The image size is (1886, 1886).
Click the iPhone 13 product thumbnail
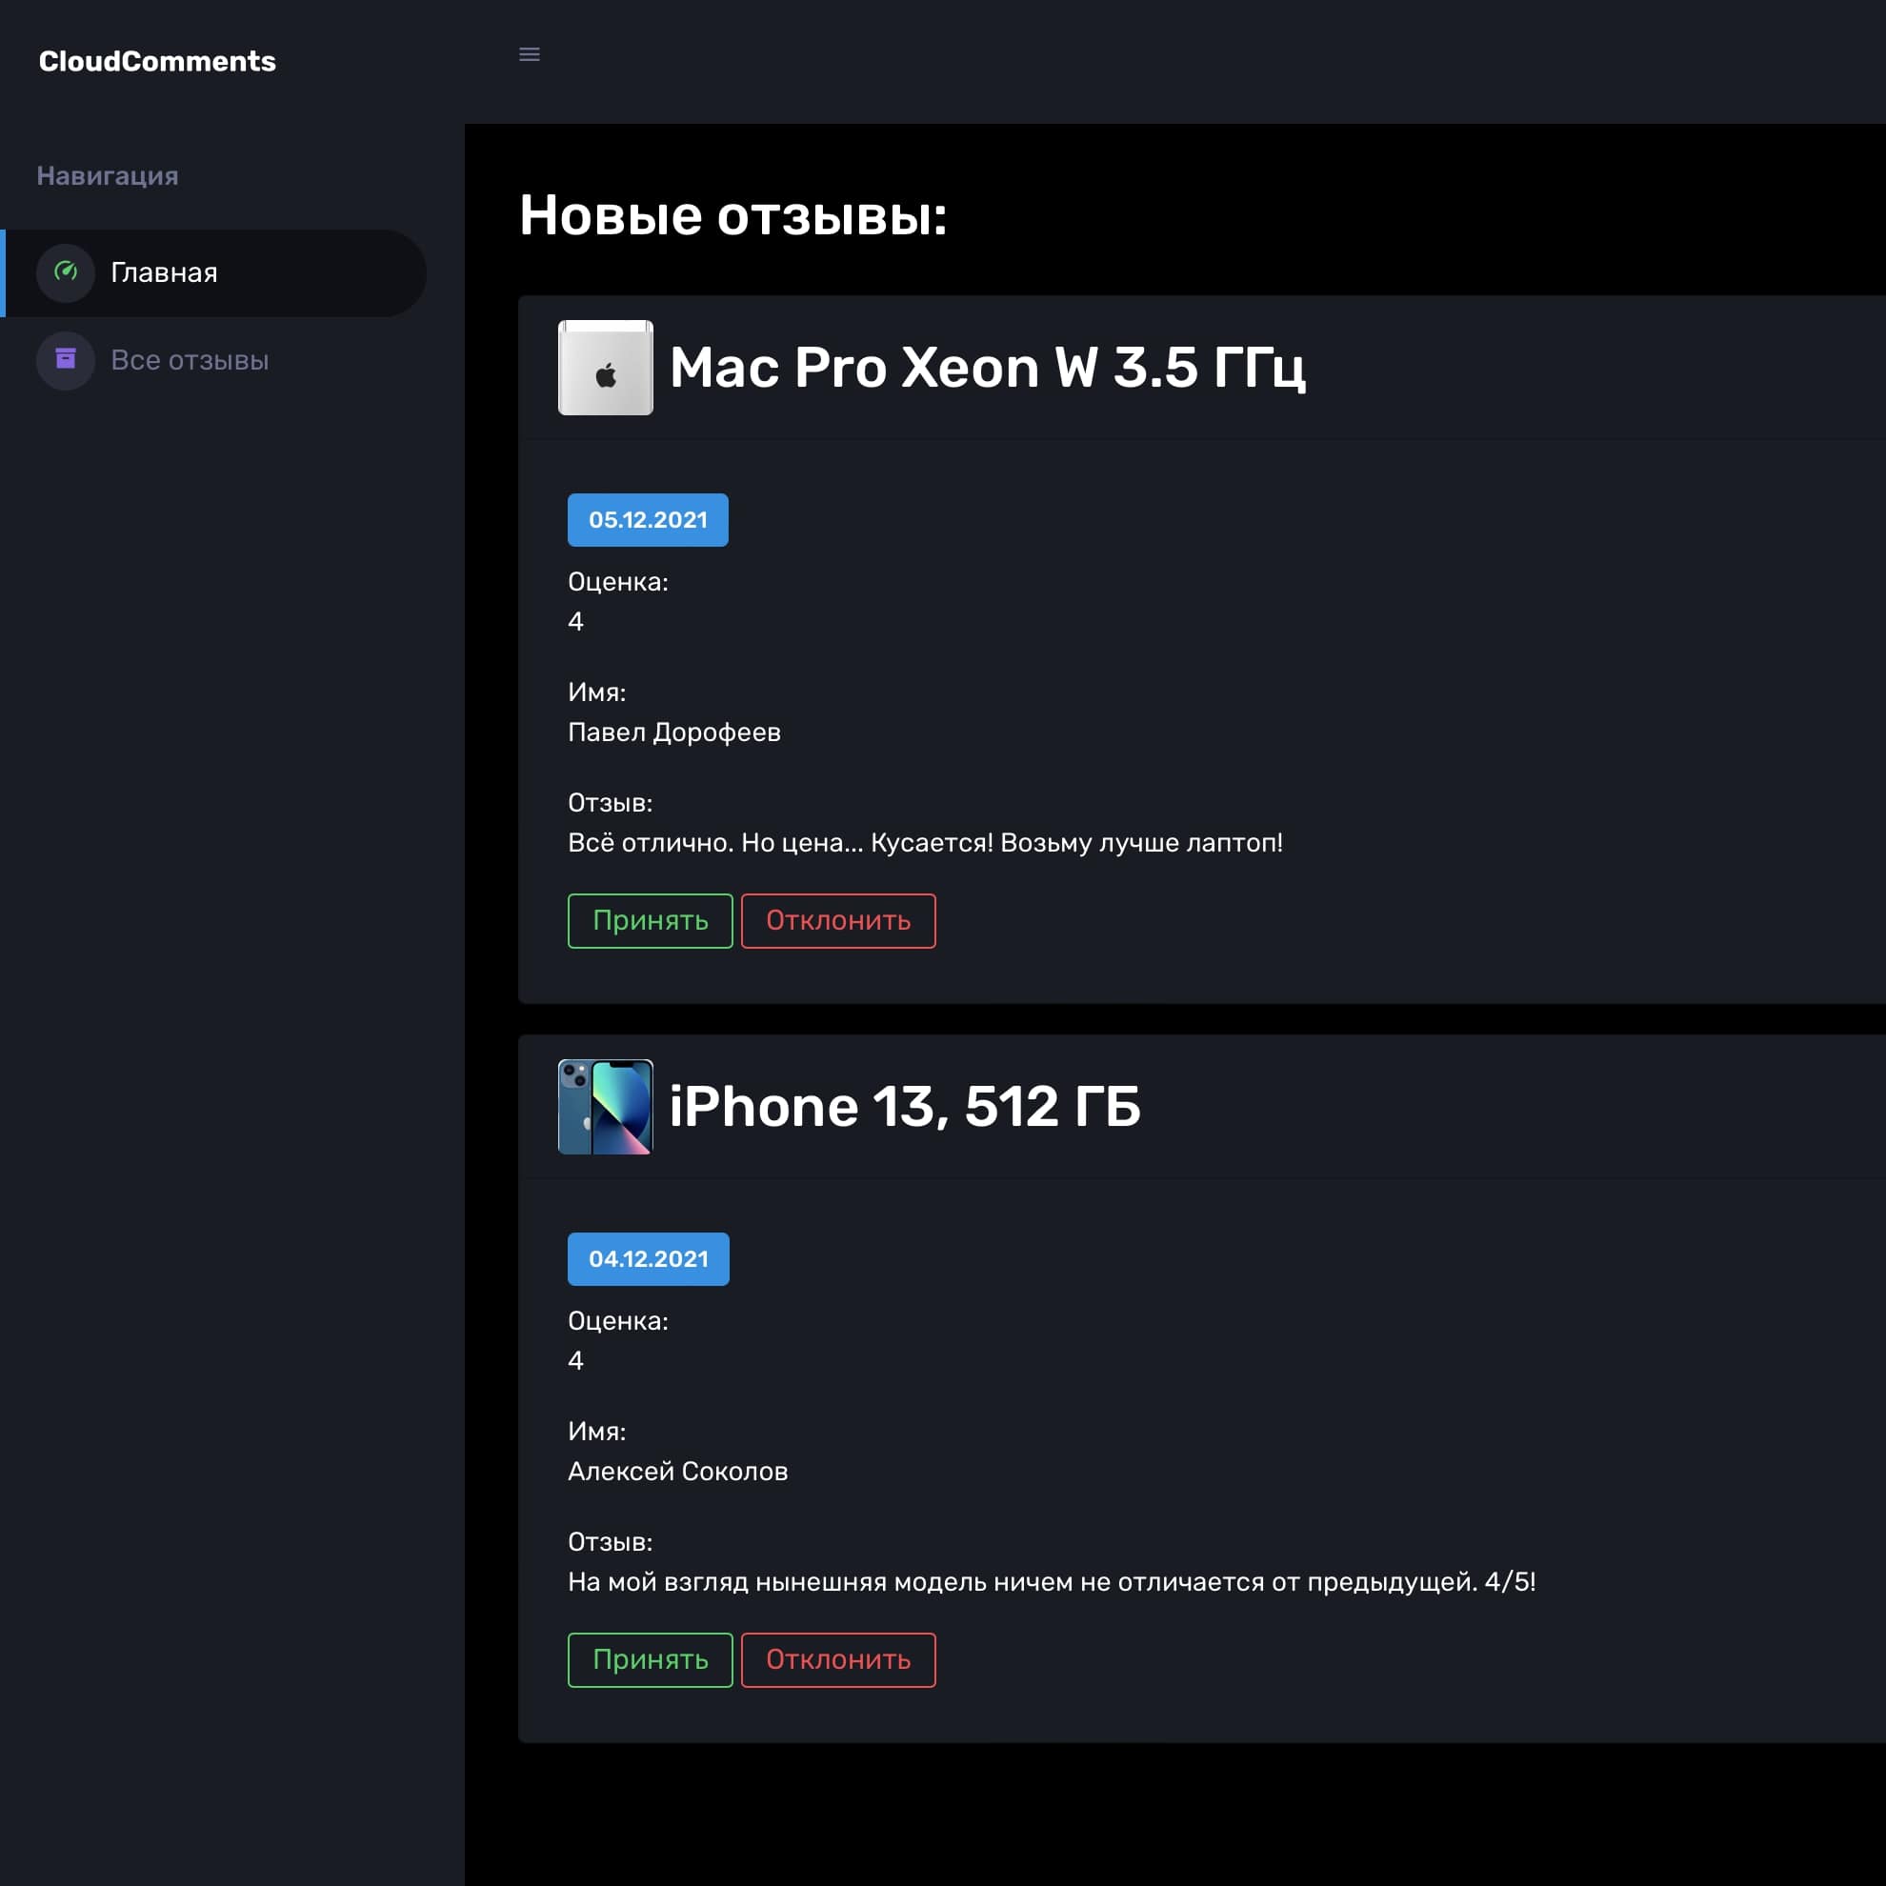(x=605, y=1107)
